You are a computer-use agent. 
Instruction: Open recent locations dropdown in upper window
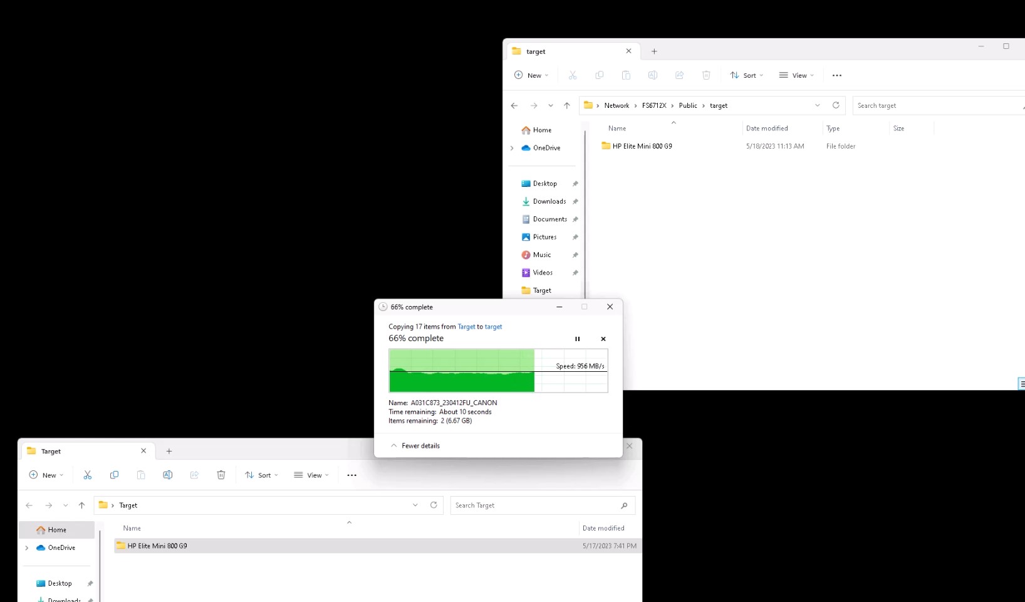(551, 105)
